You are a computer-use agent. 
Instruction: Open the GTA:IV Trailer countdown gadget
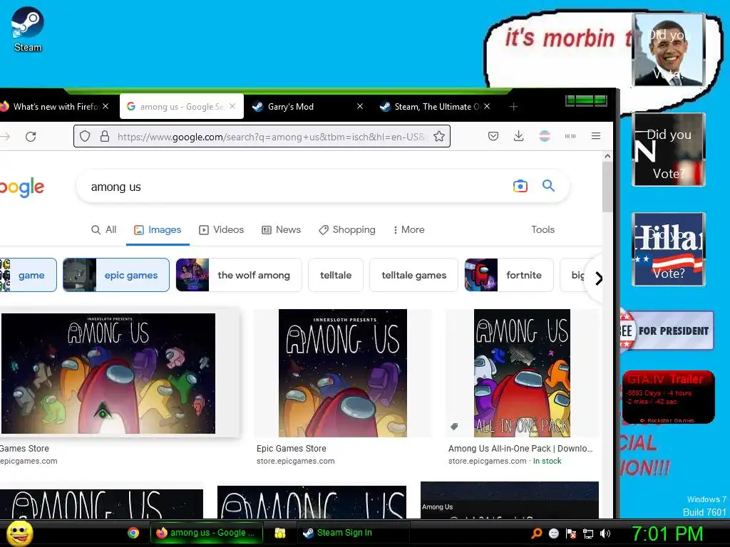pos(668,397)
